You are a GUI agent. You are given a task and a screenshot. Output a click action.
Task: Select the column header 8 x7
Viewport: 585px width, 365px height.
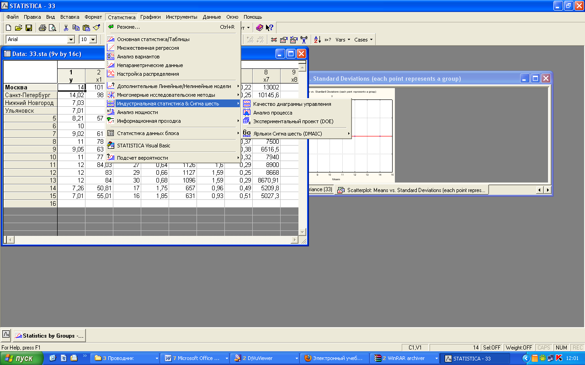pyautogui.click(x=266, y=76)
